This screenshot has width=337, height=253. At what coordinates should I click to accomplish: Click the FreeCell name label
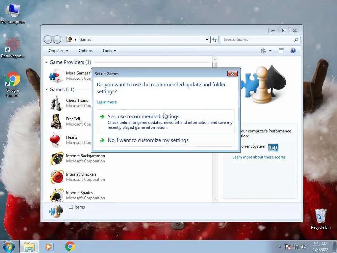point(73,119)
